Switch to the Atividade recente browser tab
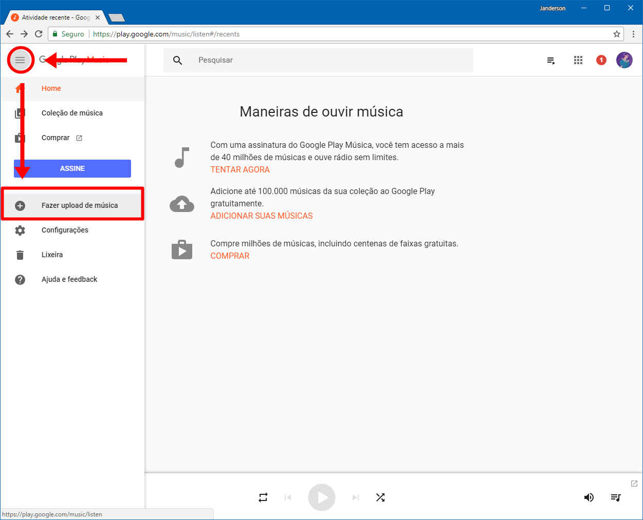This screenshot has width=643, height=520. 51,17
